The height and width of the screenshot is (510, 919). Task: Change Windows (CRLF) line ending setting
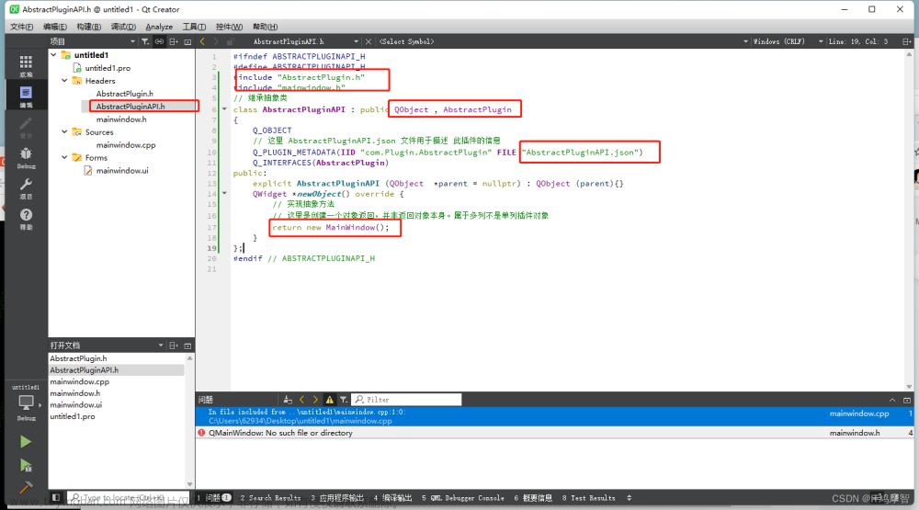tap(788, 41)
